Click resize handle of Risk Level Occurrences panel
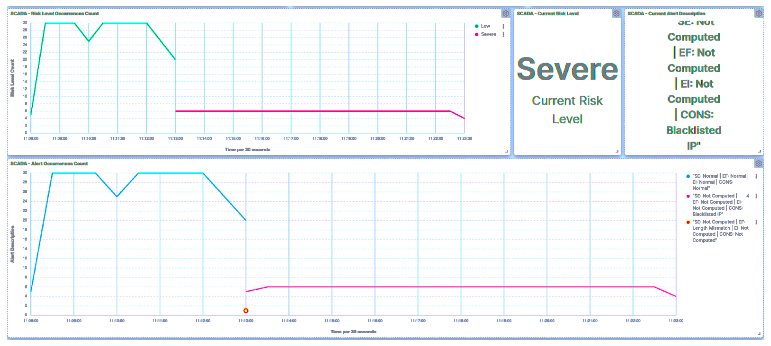The height and width of the screenshot is (346, 771). coord(506,152)
